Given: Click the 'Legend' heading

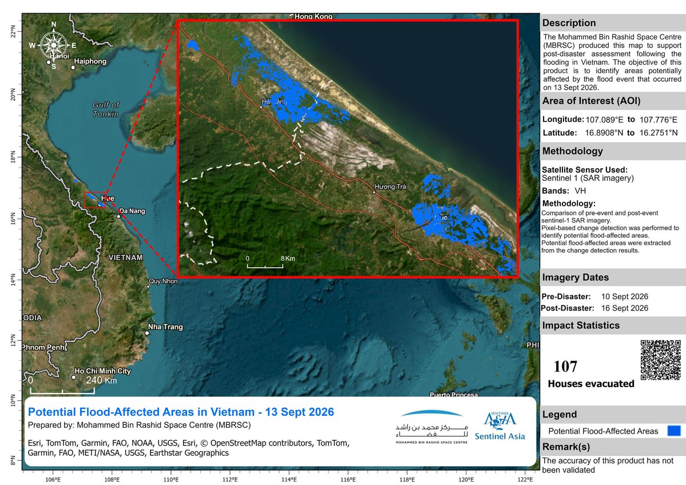Looking at the screenshot, I should tap(559, 414).
